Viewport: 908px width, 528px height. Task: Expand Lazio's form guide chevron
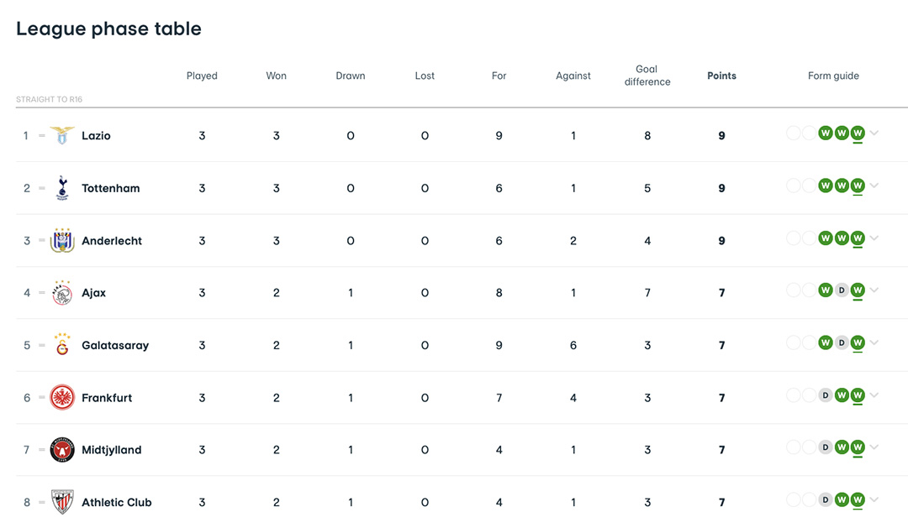(x=874, y=133)
